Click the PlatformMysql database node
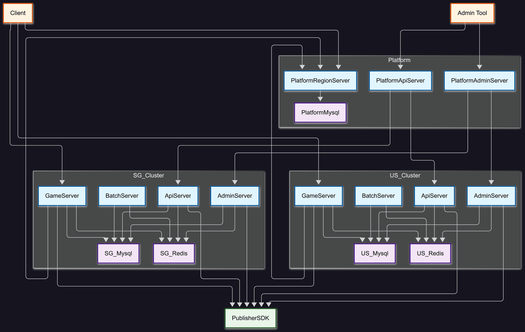The image size is (525, 332). pos(320,112)
